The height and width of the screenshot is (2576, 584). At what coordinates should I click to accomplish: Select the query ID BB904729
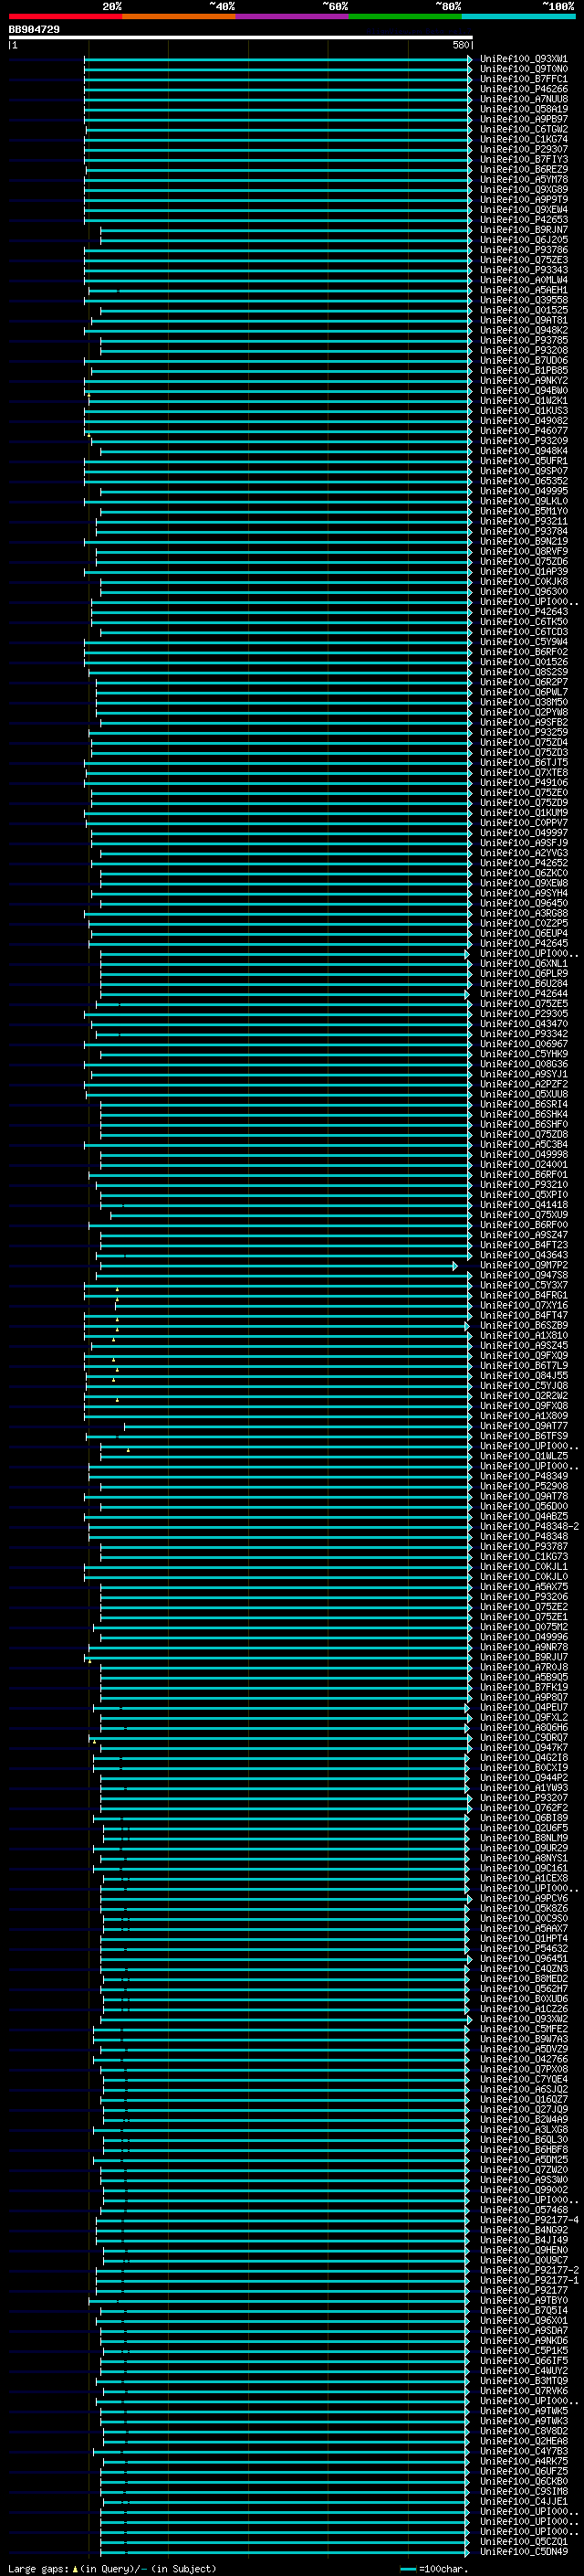34,30
